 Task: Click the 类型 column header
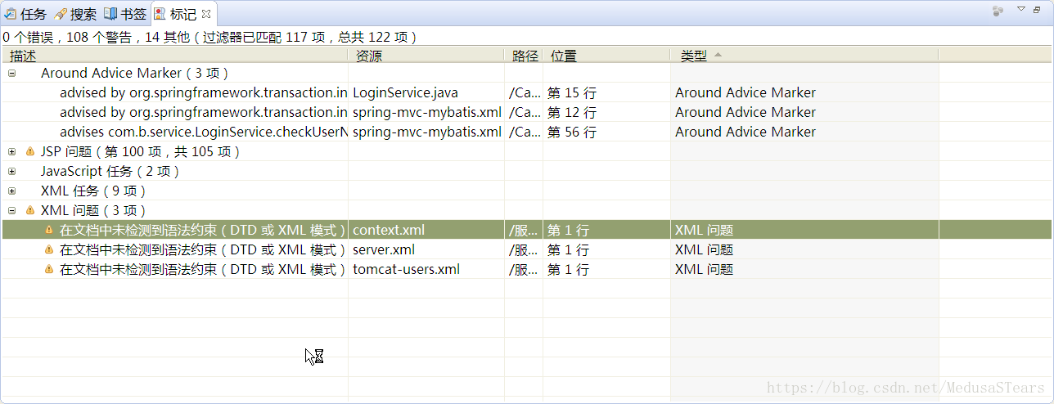tap(804, 56)
